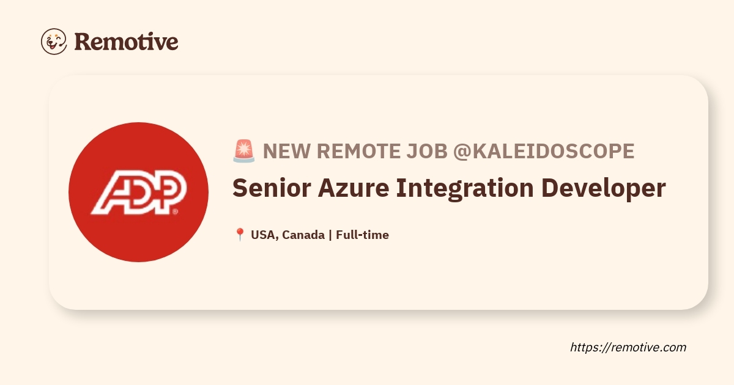Click the word REMOTE in the heading
Screen dimensions: 734x385
[357, 151]
